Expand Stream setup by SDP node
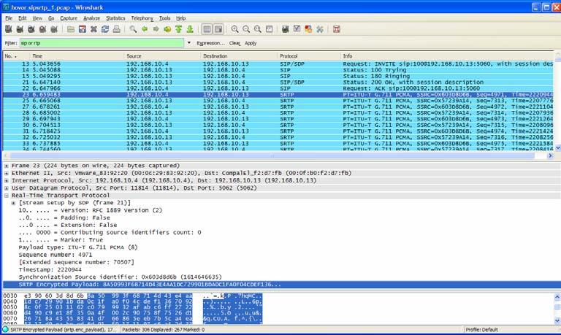This screenshot has height=335, width=561. [14, 203]
